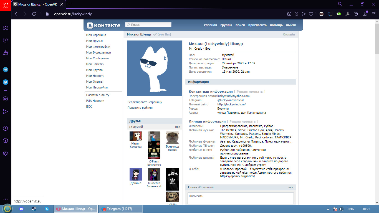This screenshot has height=213, width=379.
Task: Open downloads icon in browser toolbar
Action: pyautogui.click(x=365, y=14)
